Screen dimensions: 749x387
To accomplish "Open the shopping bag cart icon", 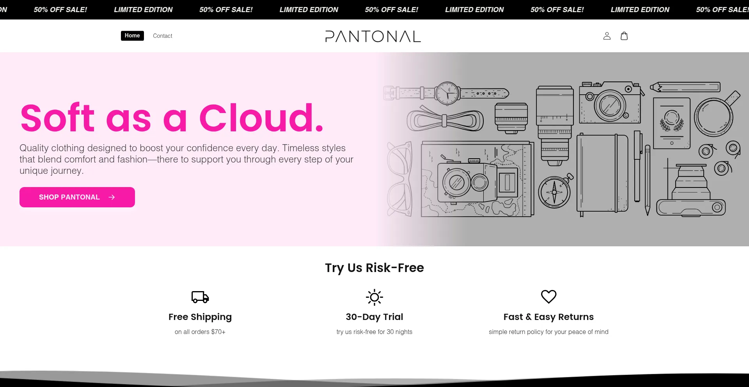I will pos(624,36).
